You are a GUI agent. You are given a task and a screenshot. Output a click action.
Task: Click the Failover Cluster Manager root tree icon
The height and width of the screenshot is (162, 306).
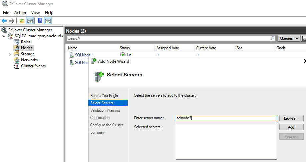[x=4, y=30]
